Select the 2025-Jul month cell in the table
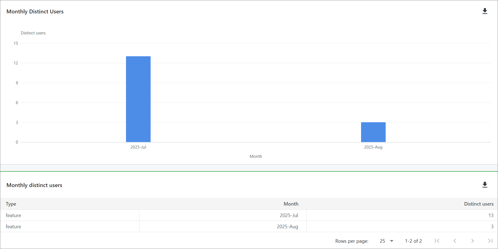Screen dimensions: 498x249 click(x=223, y=215)
